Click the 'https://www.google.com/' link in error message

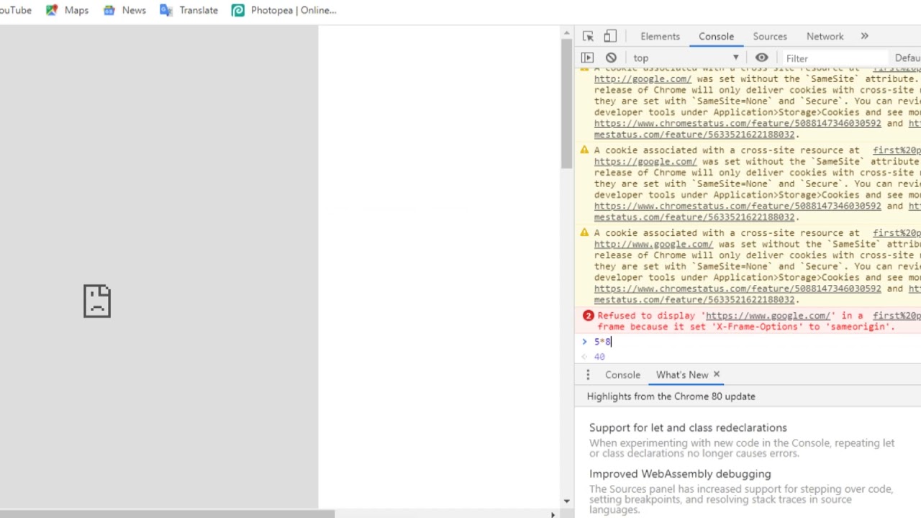tap(768, 316)
